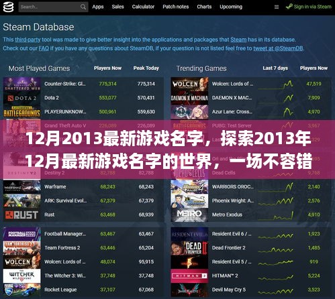
Task: Click the Daemon X Machina thumbnail
Action: tap(189, 98)
